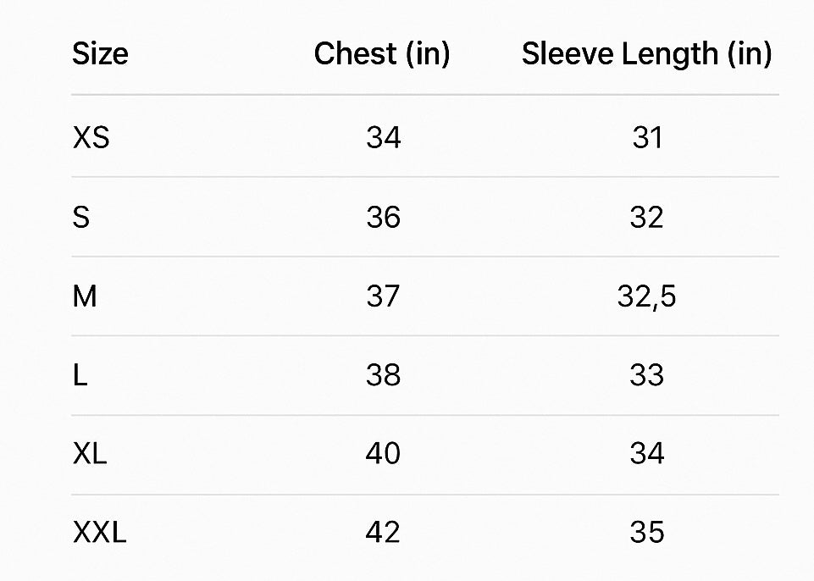814x581 pixels.
Task: Click sleeve length value 34
Action: 647,453
